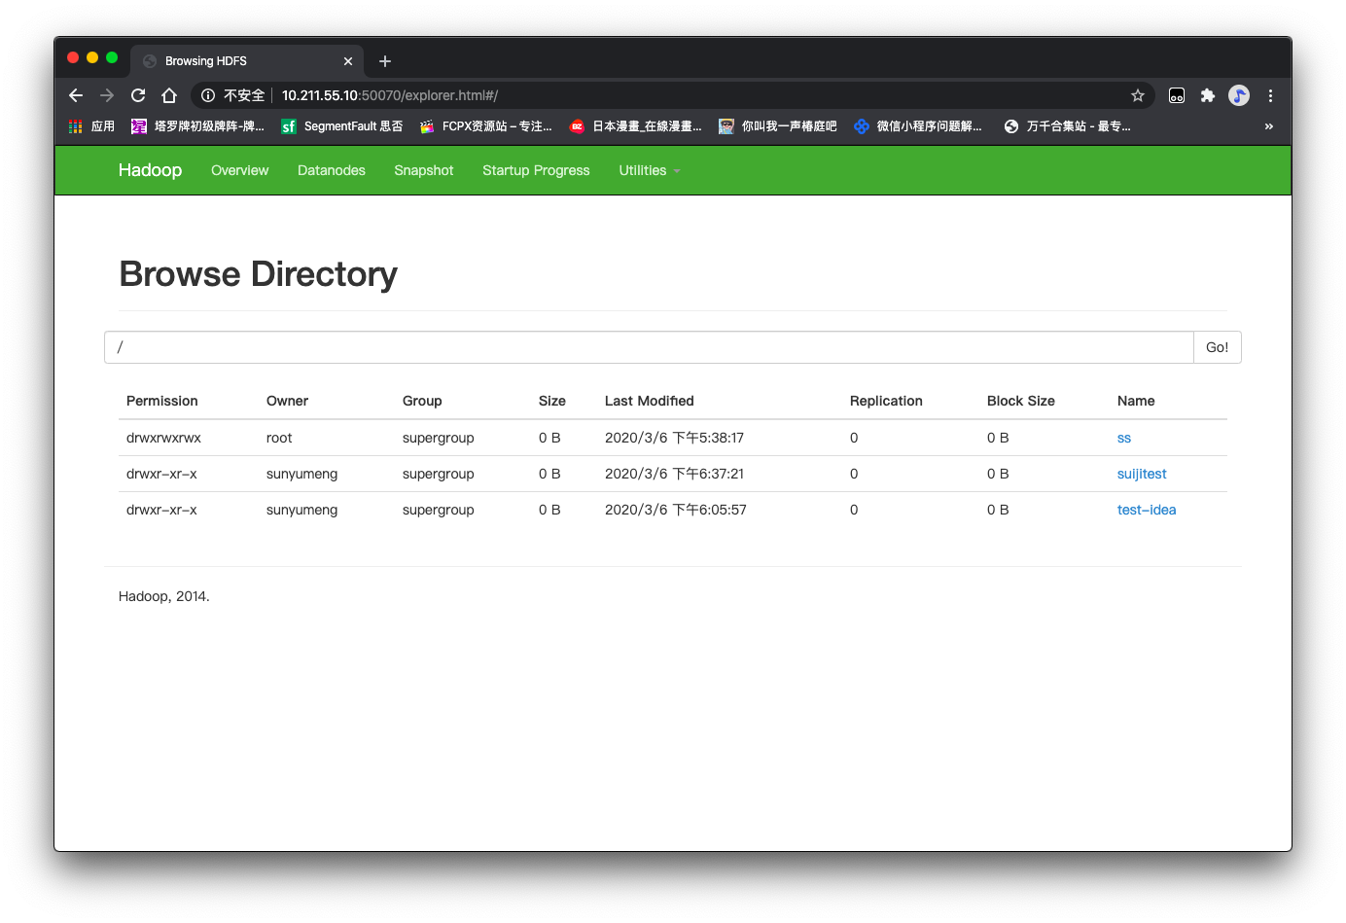Screen dimensions: 1346x923
Task: Open the ss directory link
Action: (x=1124, y=438)
